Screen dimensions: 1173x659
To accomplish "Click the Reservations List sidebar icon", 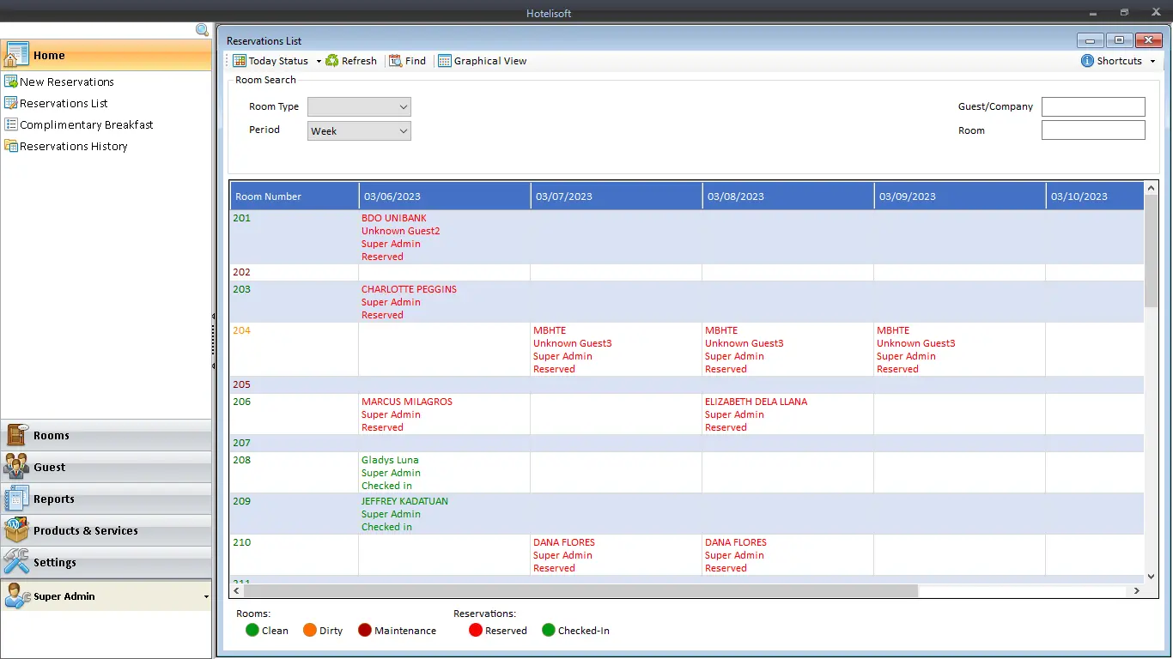I will click(11, 103).
